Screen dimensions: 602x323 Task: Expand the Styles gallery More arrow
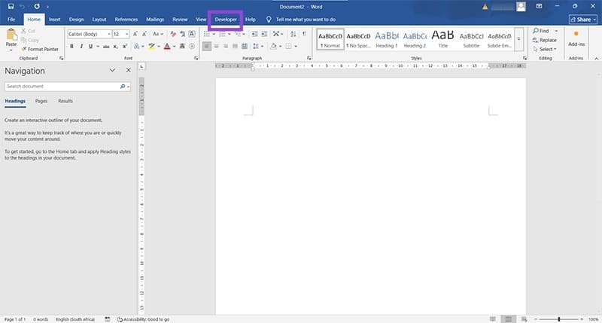518,39
